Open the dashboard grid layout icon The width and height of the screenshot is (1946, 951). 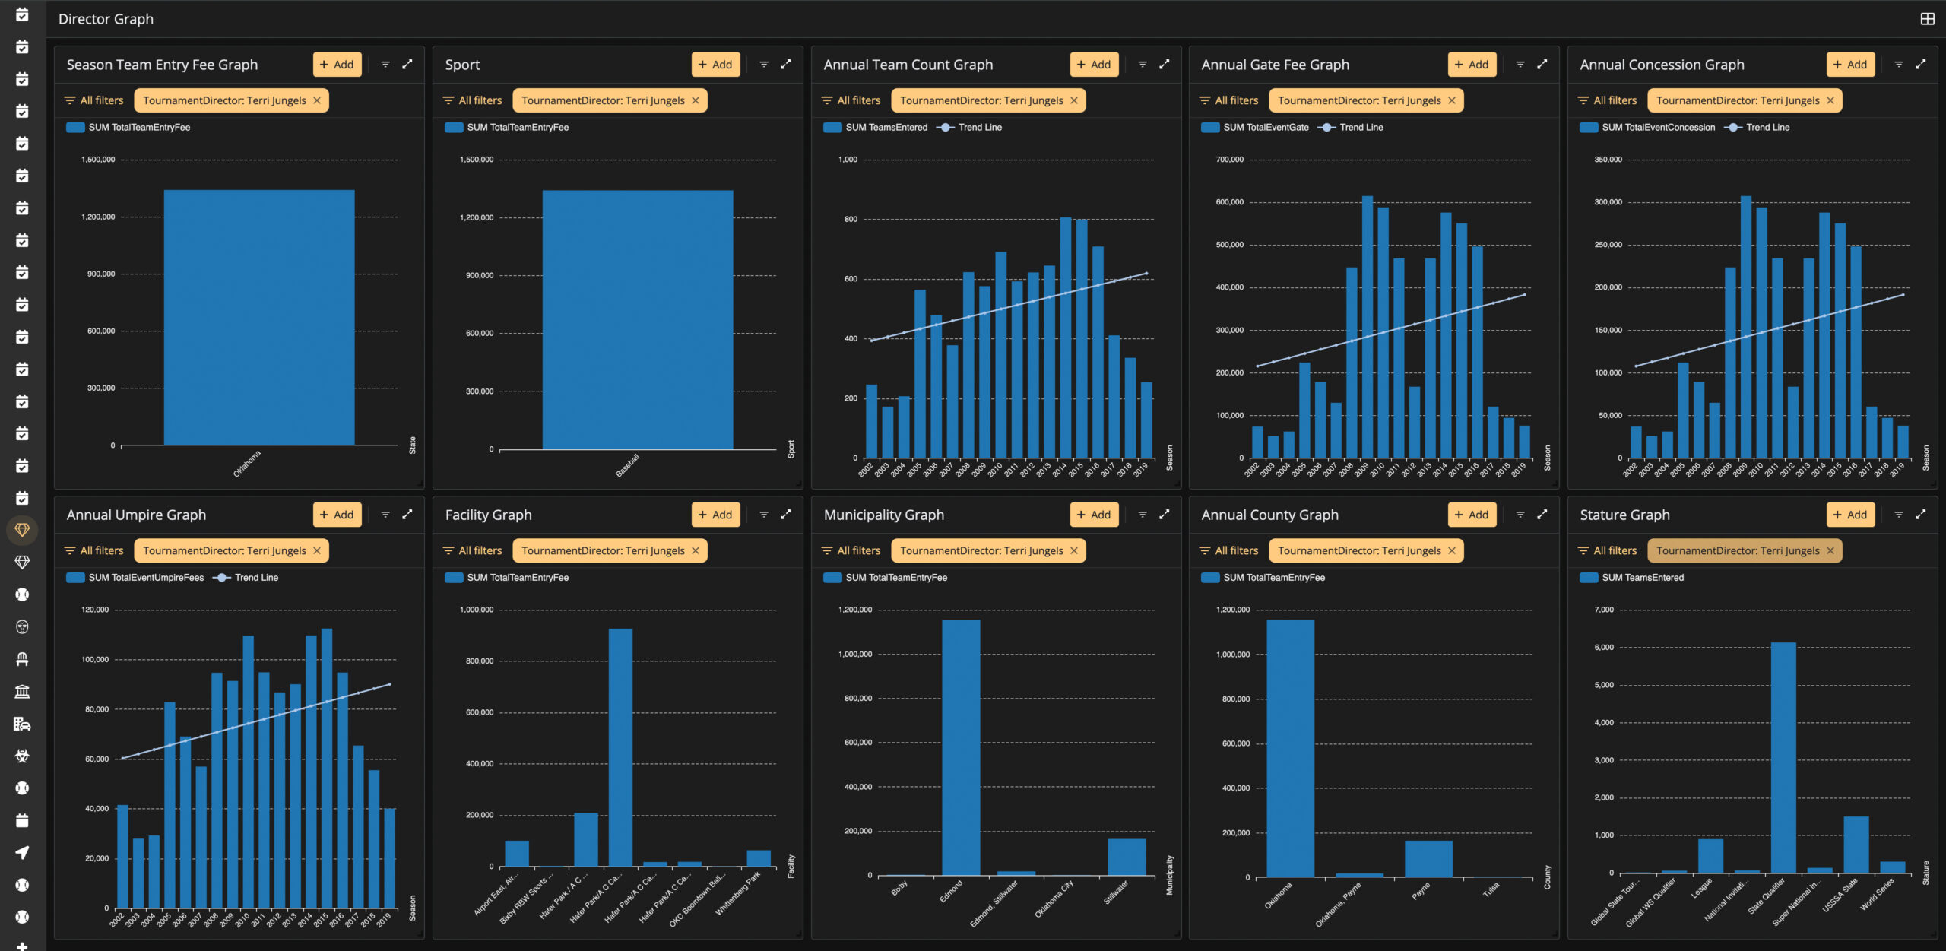(1927, 19)
